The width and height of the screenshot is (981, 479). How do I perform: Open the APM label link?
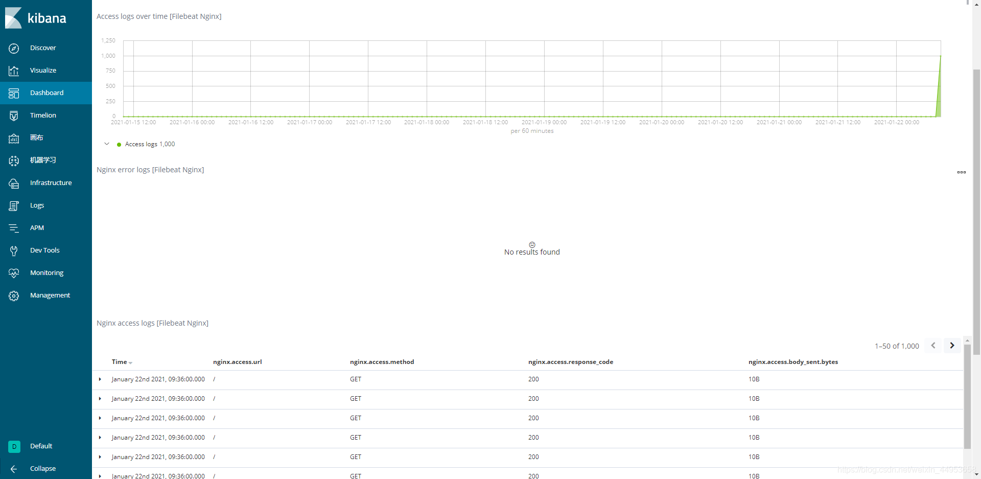pos(37,228)
